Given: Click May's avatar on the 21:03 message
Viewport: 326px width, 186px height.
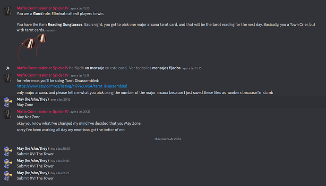Looking at the screenshot, I should 8,163.
